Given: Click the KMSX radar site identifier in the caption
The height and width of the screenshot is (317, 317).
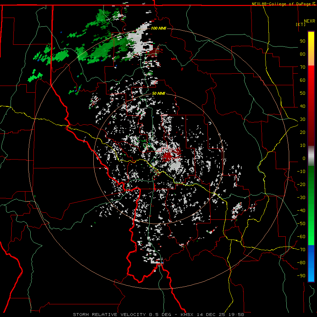Looking at the screenshot, I should 187,315.
